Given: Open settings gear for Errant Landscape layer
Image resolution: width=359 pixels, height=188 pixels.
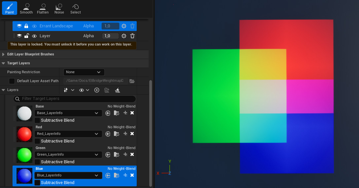Looking at the screenshot, I should pyautogui.click(x=124, y=26).
